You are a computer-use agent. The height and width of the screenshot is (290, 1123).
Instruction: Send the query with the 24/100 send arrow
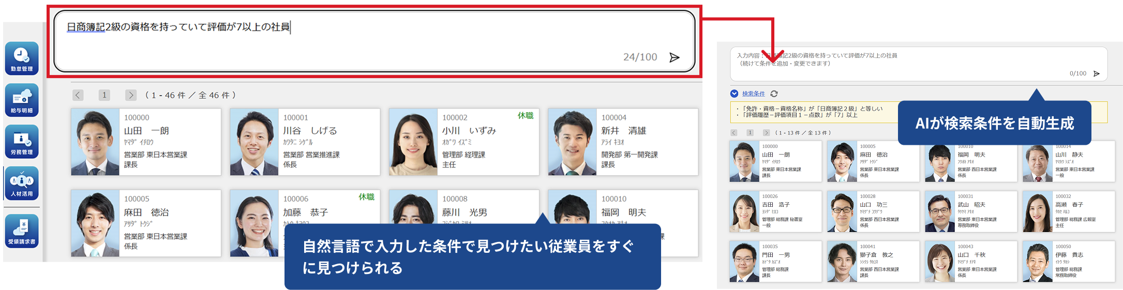[x=675, y=57]
